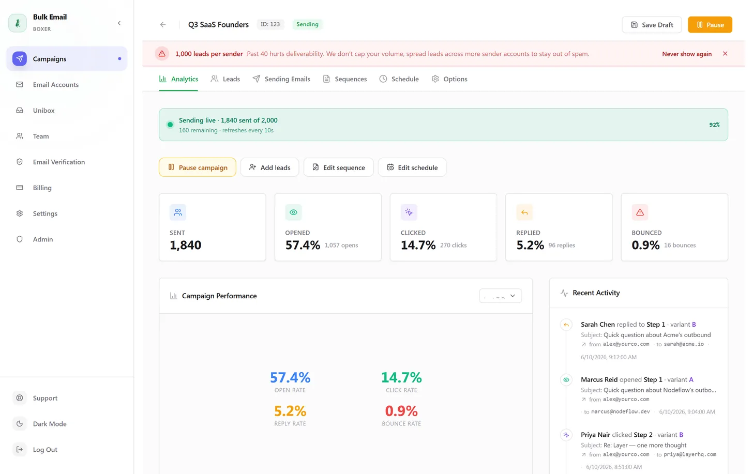Click the Campaign Performance chart icon
This screenshot has width=753, height=474.
pyautogui.click(x=174, y=296)
